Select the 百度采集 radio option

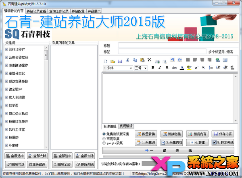104,139
